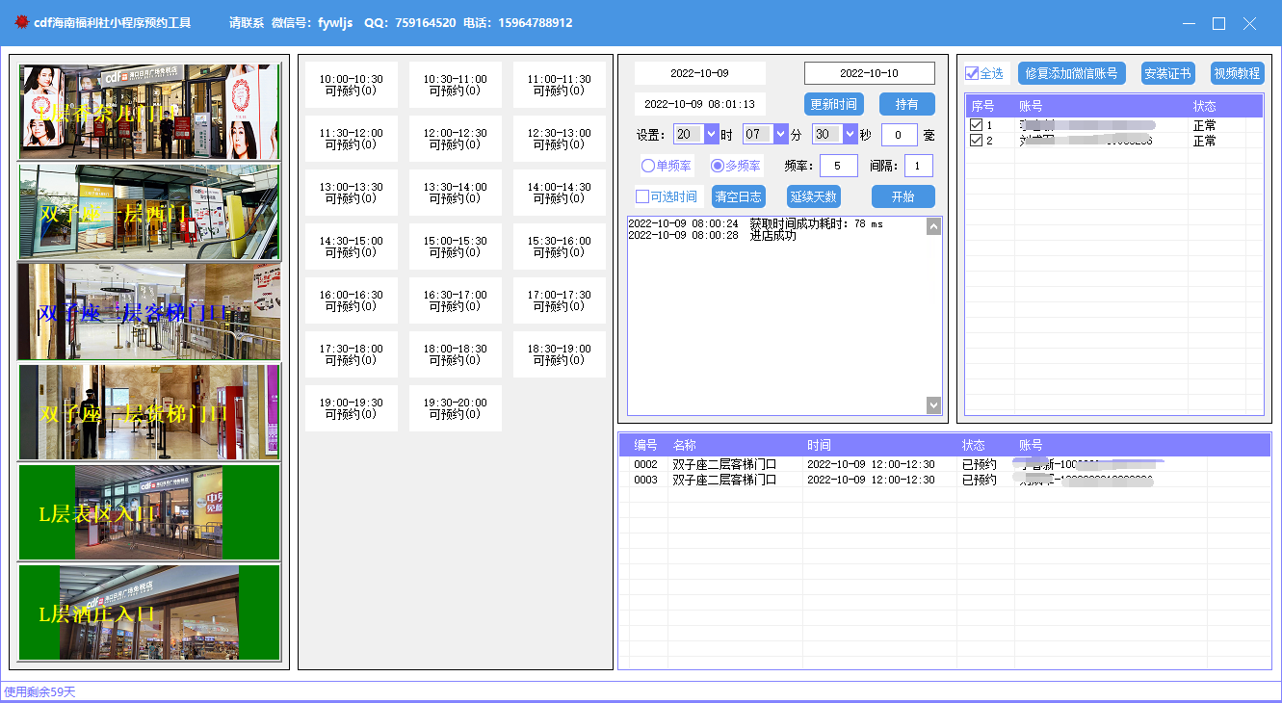Click the 2022-10-10 date field

[x=870, y=73]
